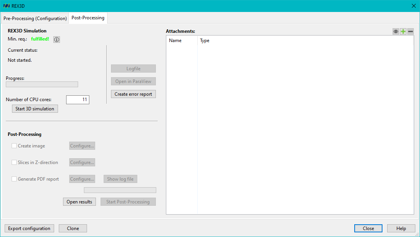Open results of the simulation
Screen dimensions: 420x237
(79, 202)
